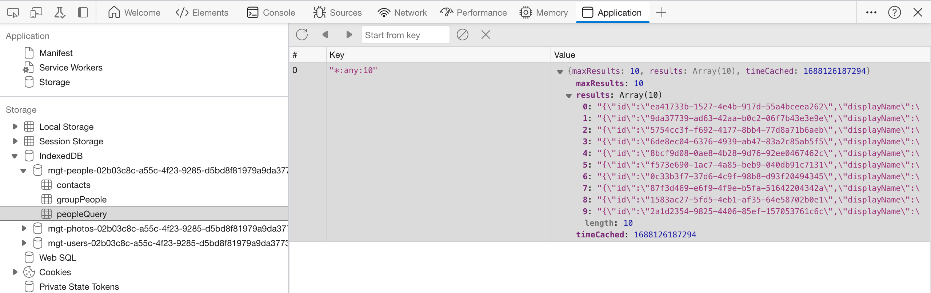
Task: Expand Local Storage tree arrow
Action: pos(15,127)
